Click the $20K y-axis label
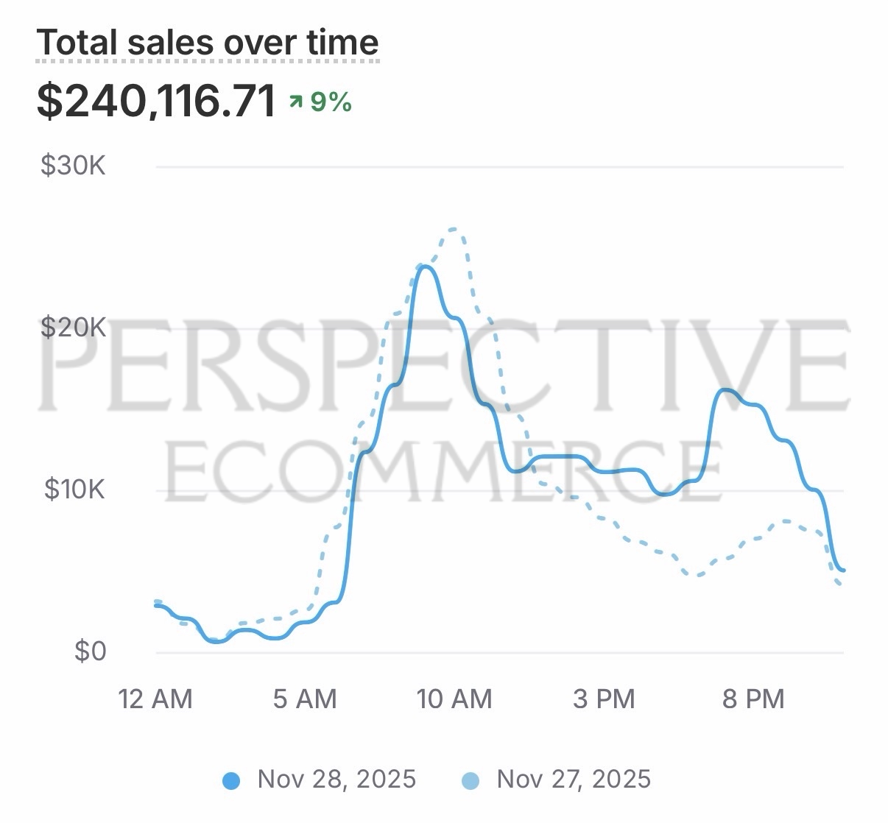Viewport: 888px width, 823px height. [x=73, y=327]
